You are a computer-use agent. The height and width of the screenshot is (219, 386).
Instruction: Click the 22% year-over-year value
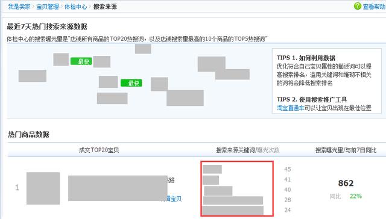(356, 196)
